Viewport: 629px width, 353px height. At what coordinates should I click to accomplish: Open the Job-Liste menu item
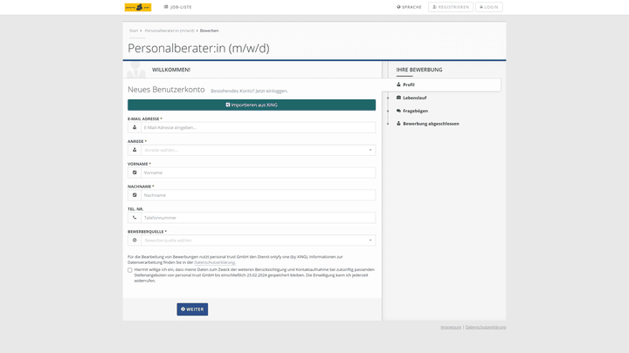tap(177, 7)
